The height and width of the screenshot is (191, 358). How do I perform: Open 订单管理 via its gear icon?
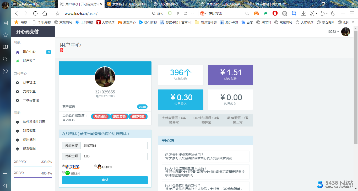17,82
